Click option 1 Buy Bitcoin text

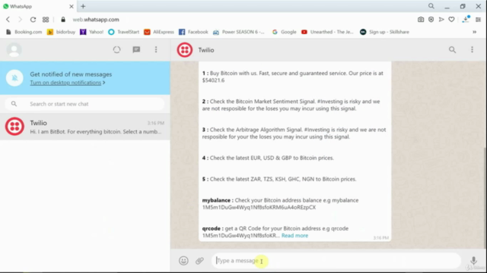(x=292, y=77)
